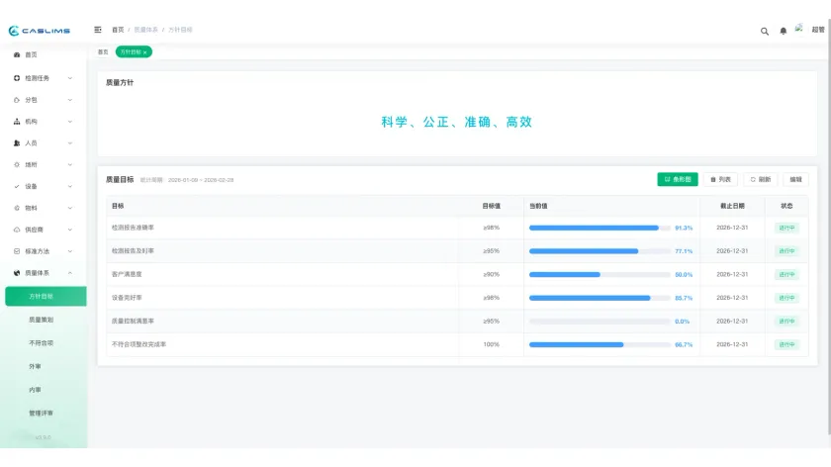Click 设备完好率 row label
831x467 pixels.
point(127,298)
